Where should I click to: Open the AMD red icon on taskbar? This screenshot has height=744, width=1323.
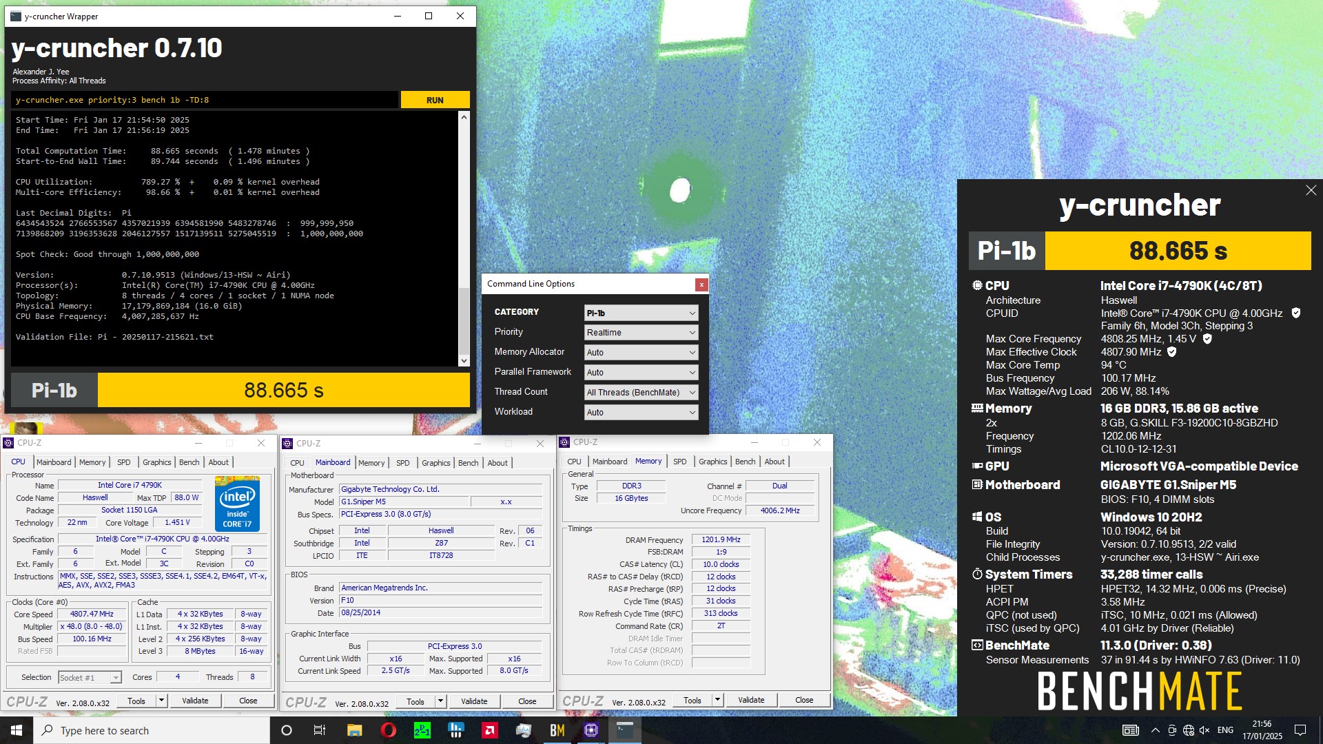pos(490,730)
